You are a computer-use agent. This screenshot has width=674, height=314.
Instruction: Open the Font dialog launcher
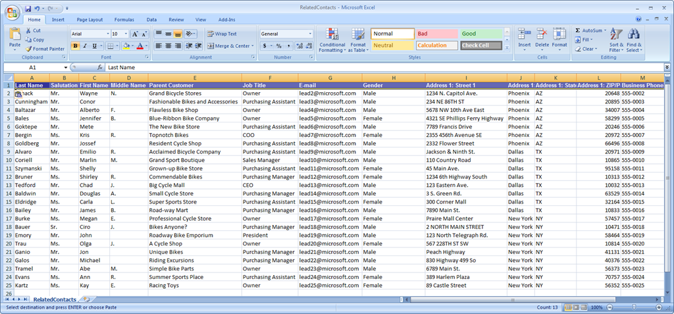point(147,57)
